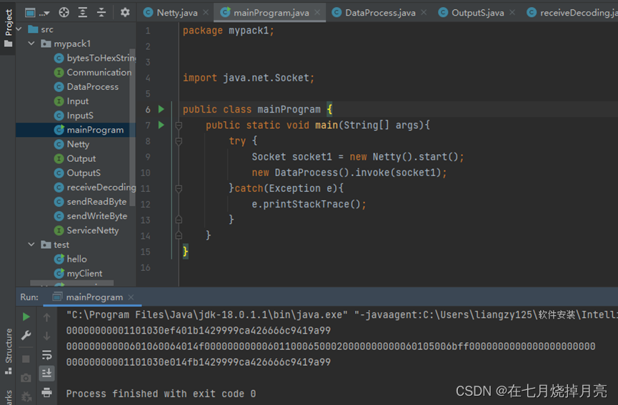618x405 pixels.
Task: Click Collapse All in Project toolbar
Action: (x=101, y=12)
